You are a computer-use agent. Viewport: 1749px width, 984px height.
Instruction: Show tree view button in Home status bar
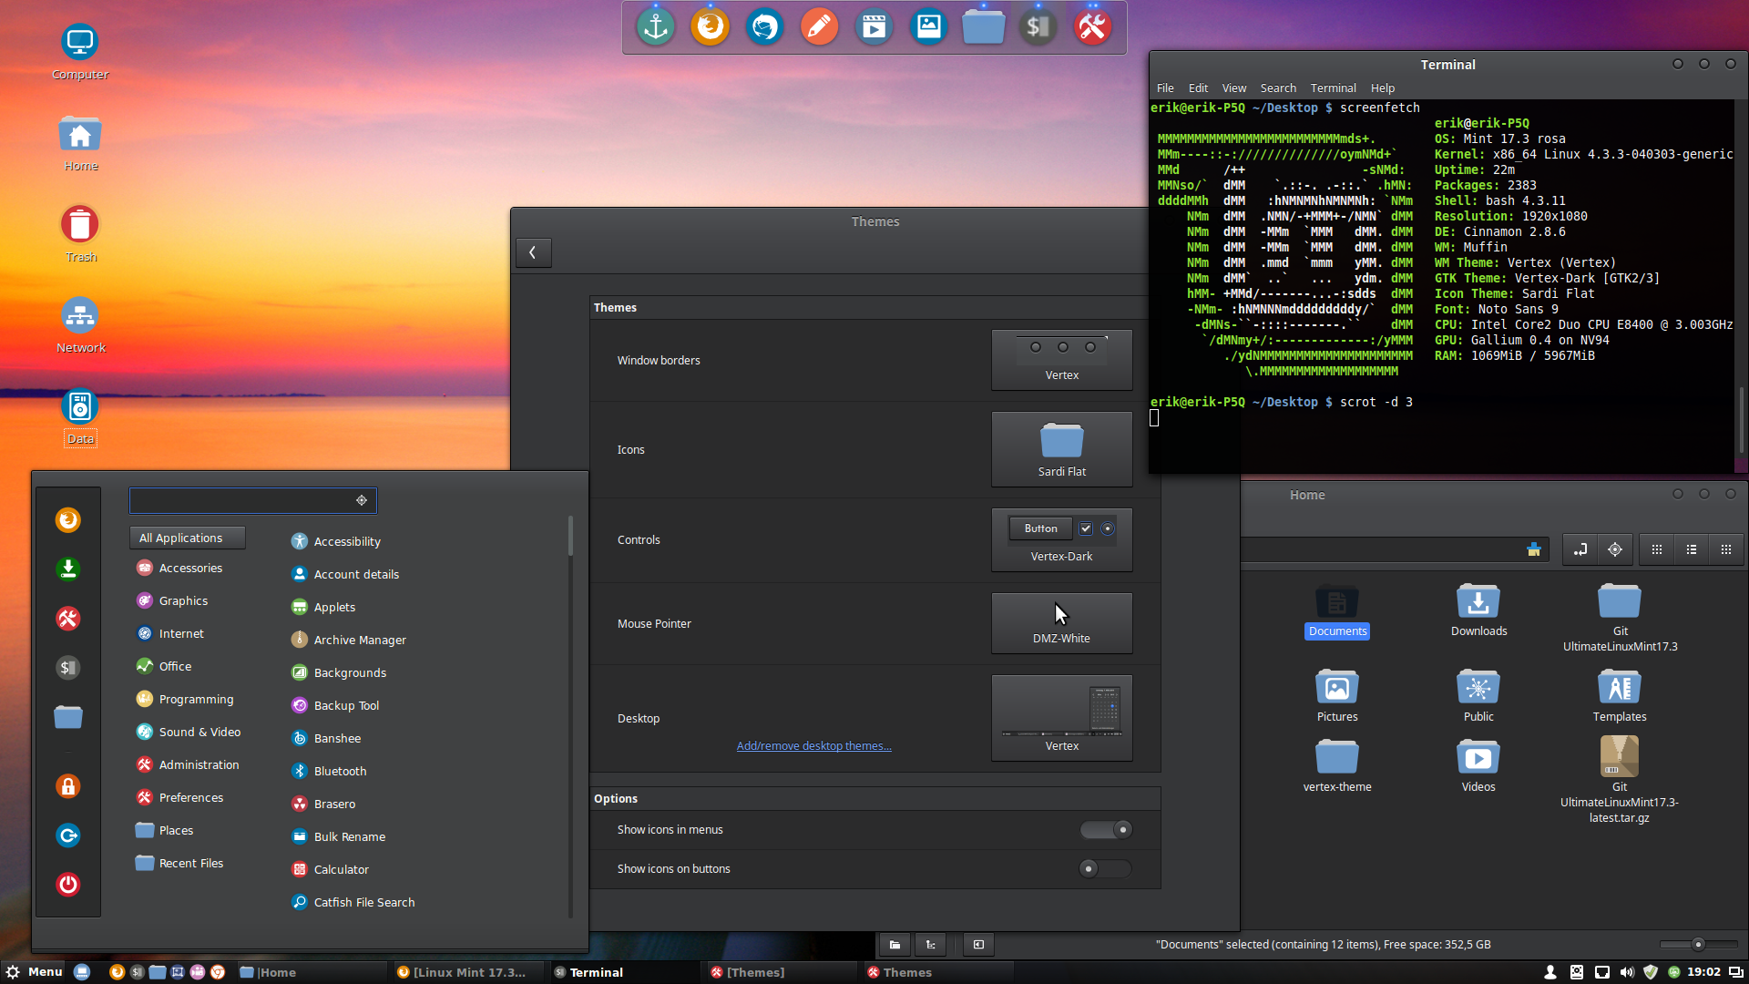pyautogui.click(x=931, y=945)
